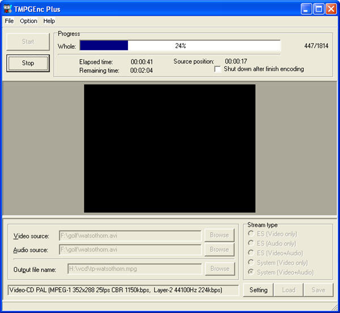Open the Option menu

28,21
